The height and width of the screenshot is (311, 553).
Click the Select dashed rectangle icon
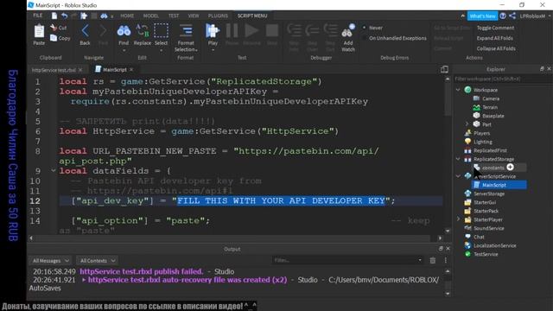[x=161, y=31]
